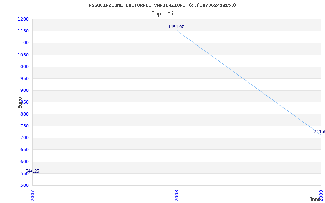Click the 750 y-axis value

[24, 126]
